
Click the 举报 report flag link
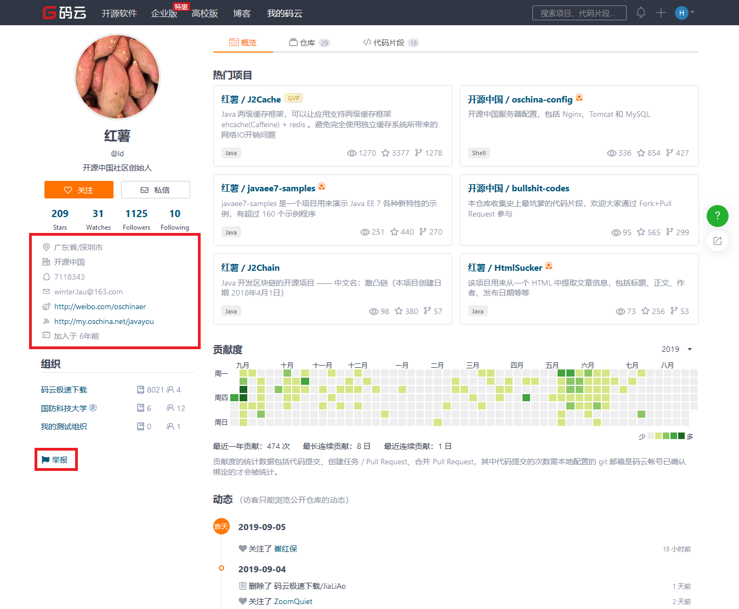click(x=55, y=459)
